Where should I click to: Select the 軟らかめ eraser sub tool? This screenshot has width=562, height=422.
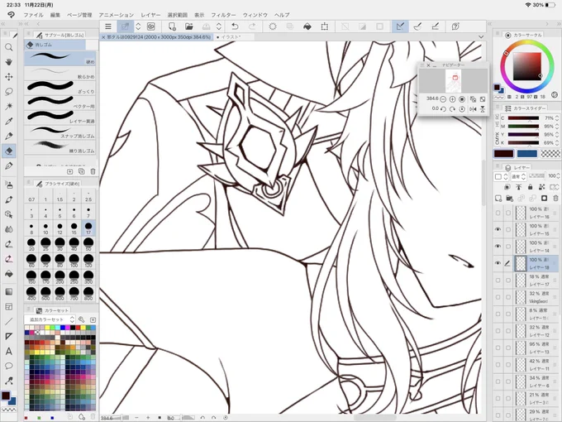[x=60, y=73]
